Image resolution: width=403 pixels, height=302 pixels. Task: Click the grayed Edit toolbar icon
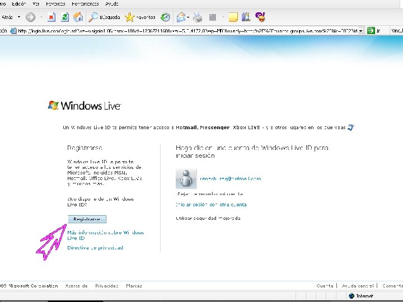point(213,17)
